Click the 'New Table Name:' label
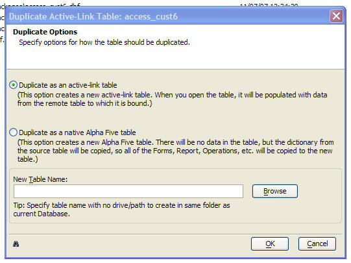This screenshot has height=263, width=351. (x=40, y=179)
